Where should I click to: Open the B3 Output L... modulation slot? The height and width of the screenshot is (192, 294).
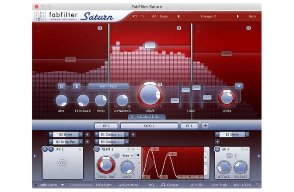[x=112, y=142]
